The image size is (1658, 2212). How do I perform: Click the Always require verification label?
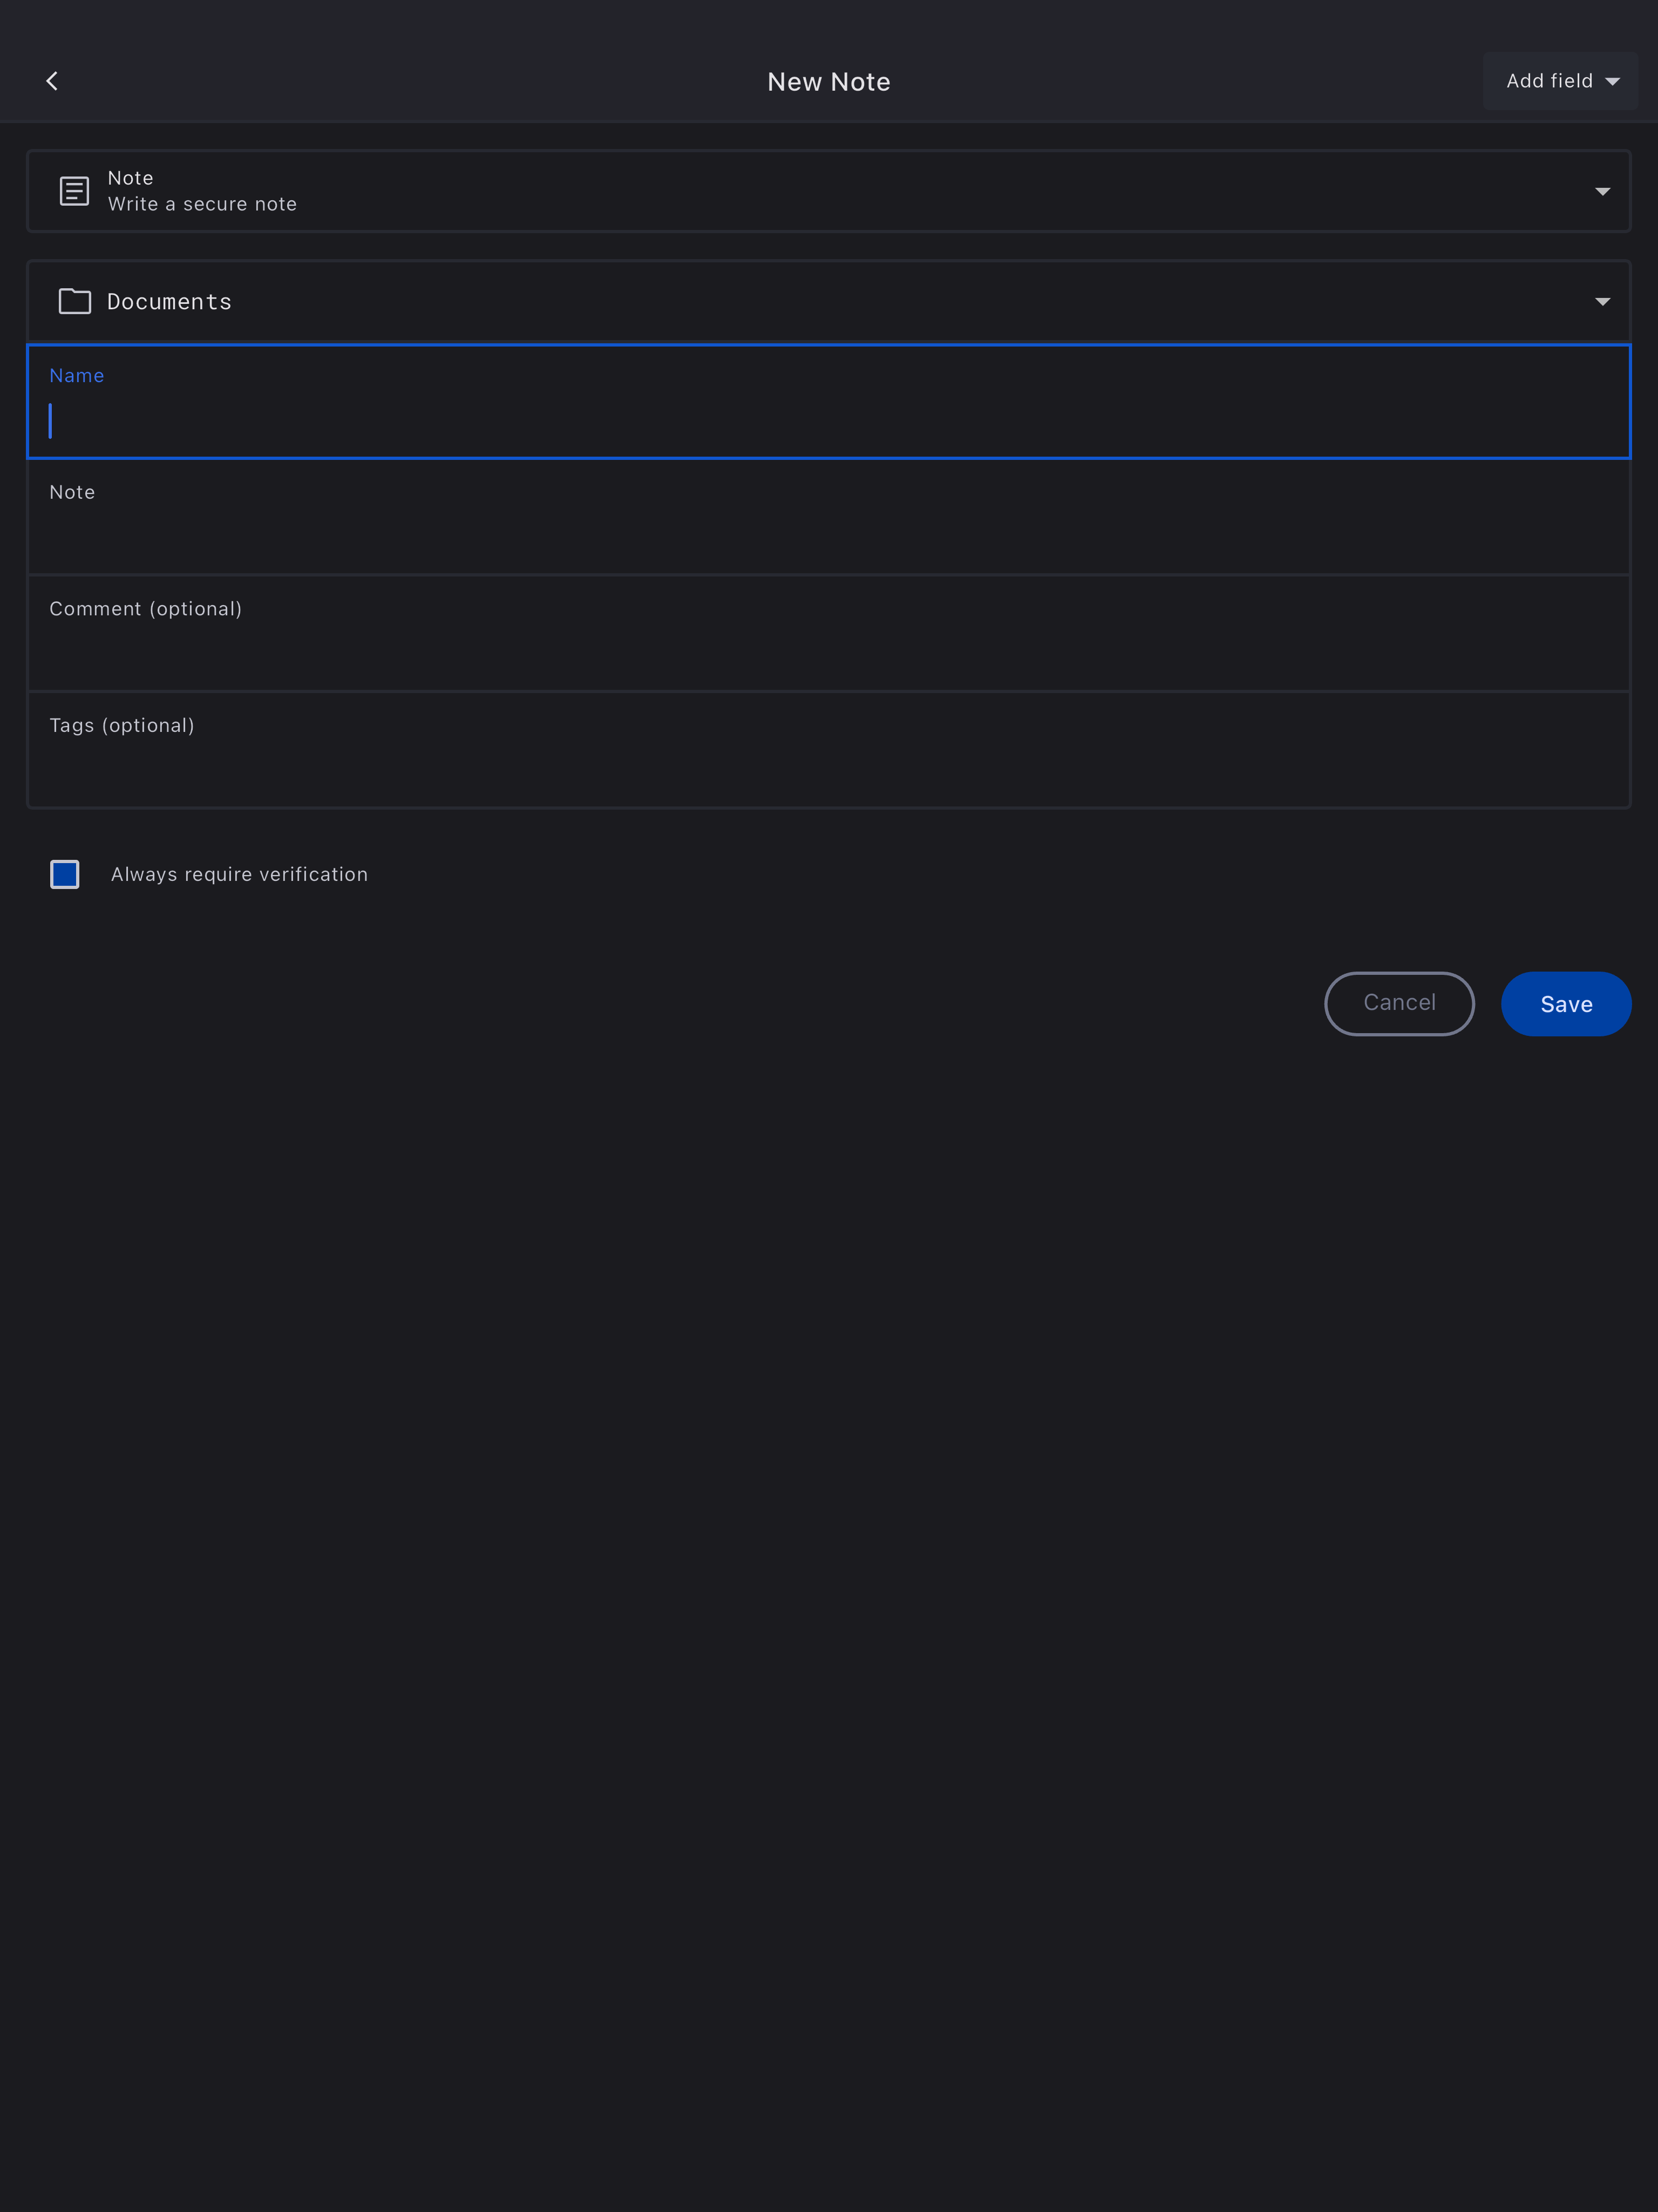[239, 874]
